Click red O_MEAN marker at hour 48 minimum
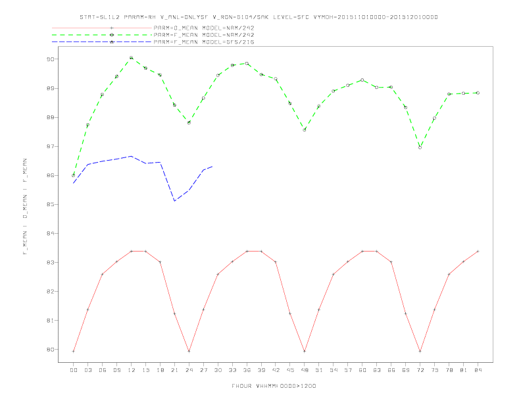 point(305,351)
